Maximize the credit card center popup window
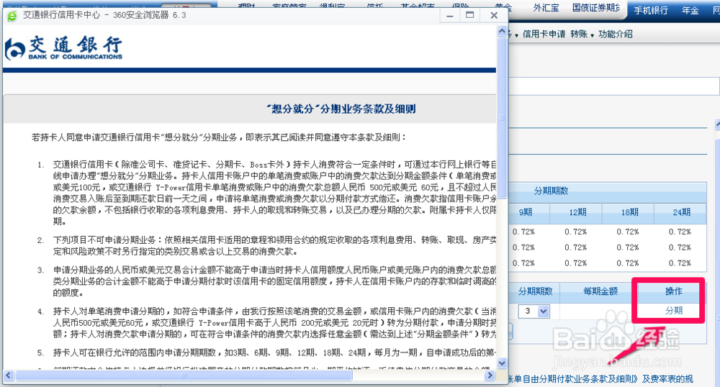This screenshot has width=720, height=387. (469, 15)
